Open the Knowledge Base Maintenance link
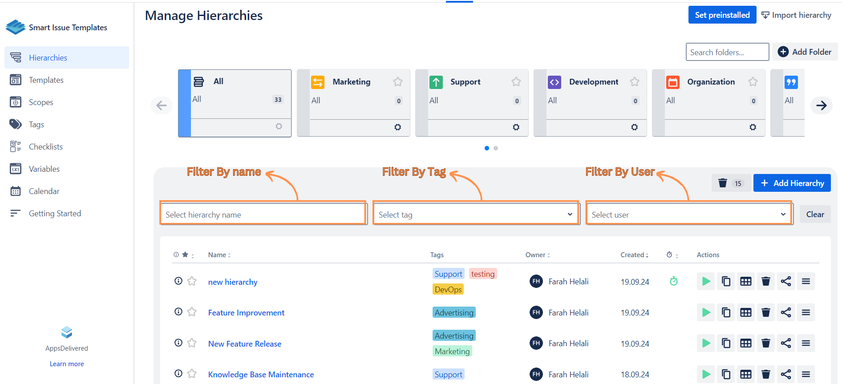 [x=261, y=375]
